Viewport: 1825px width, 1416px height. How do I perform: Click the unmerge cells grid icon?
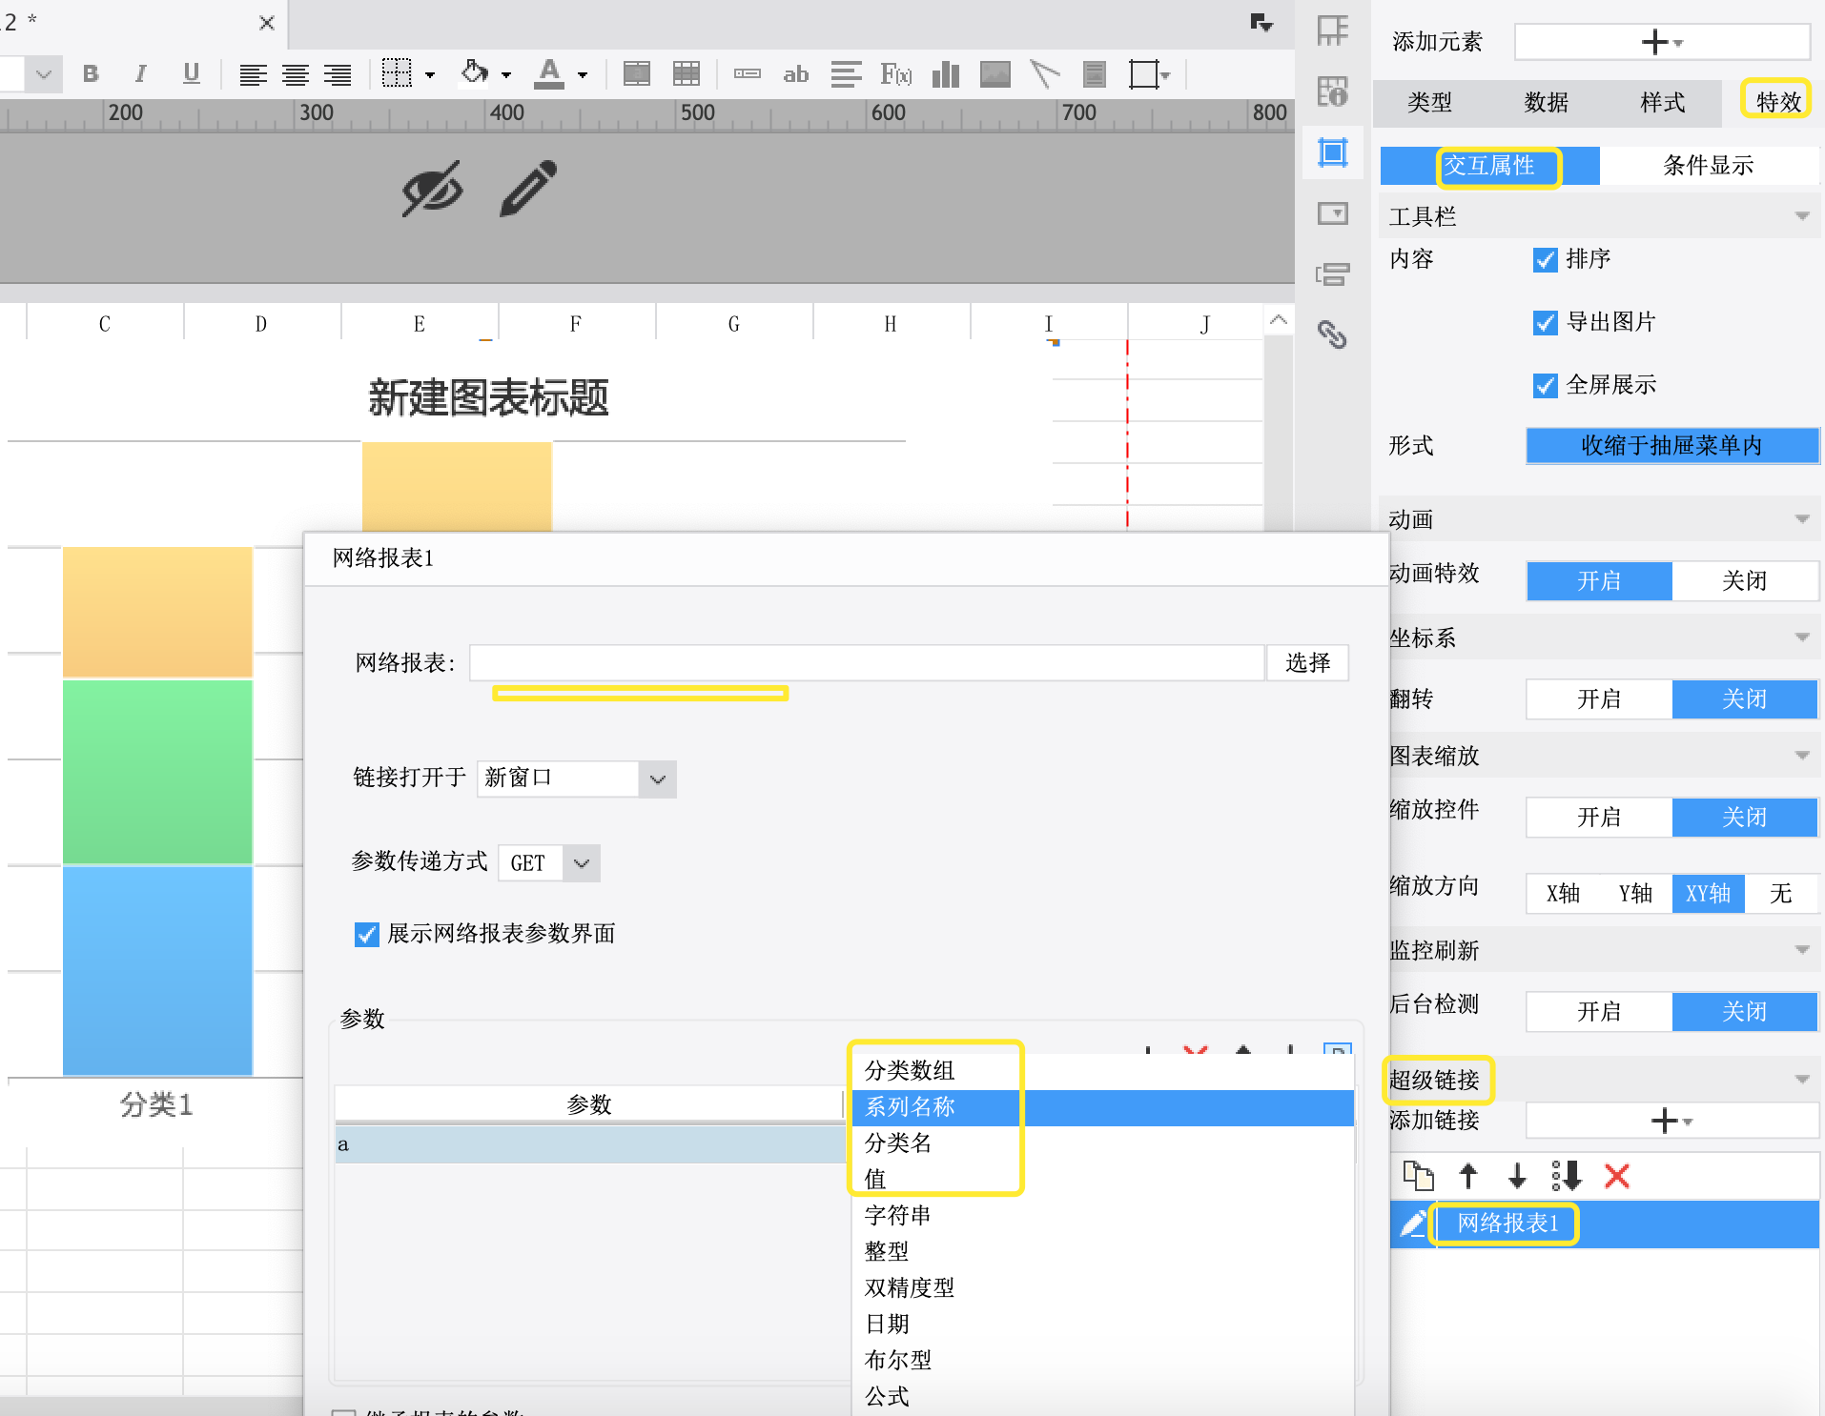pos(687,73)
